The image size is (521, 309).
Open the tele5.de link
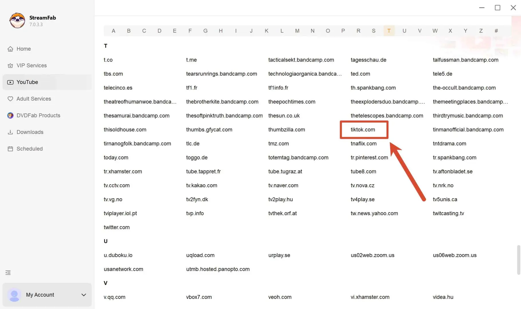click(x=443, y=74)
